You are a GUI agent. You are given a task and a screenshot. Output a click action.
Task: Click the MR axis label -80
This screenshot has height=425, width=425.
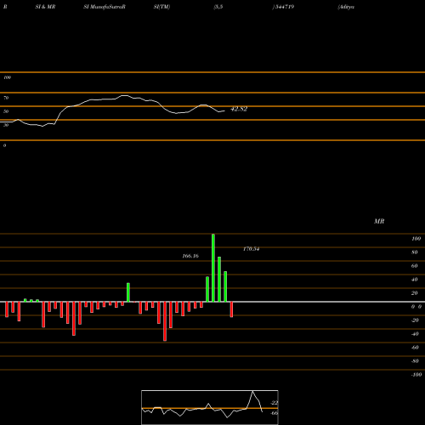[415, 361]
